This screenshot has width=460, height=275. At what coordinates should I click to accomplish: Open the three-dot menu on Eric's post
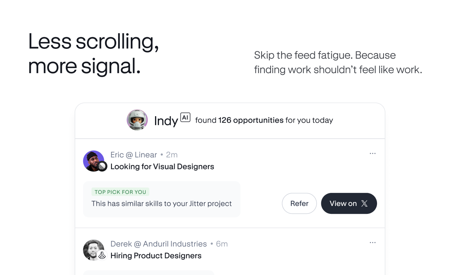[373, 154]
